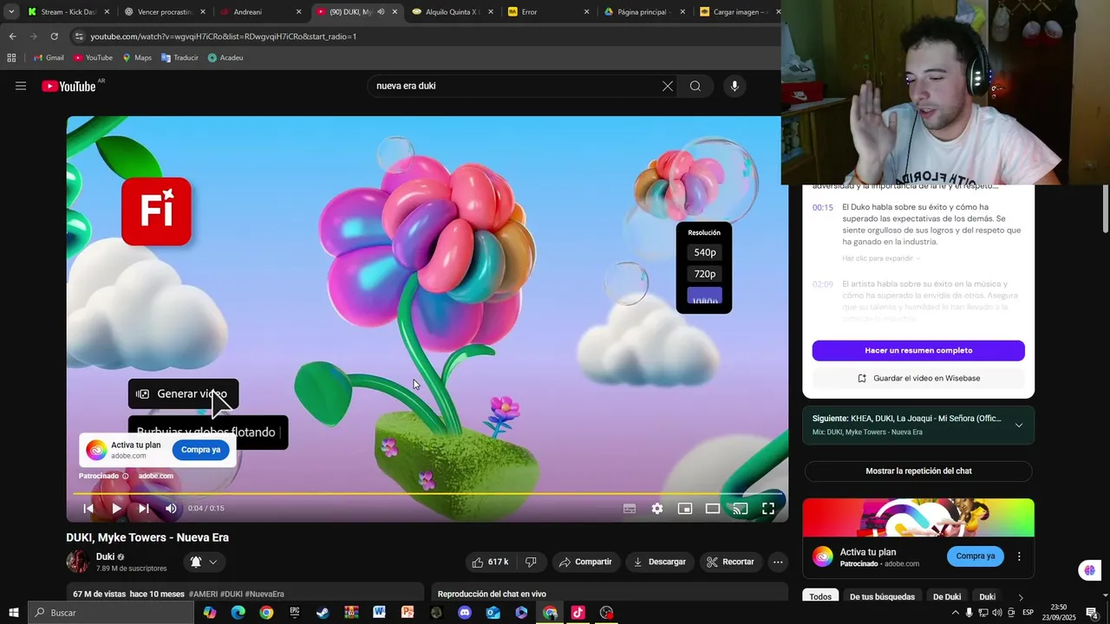Like the video with 617 k

coord(491,562)
